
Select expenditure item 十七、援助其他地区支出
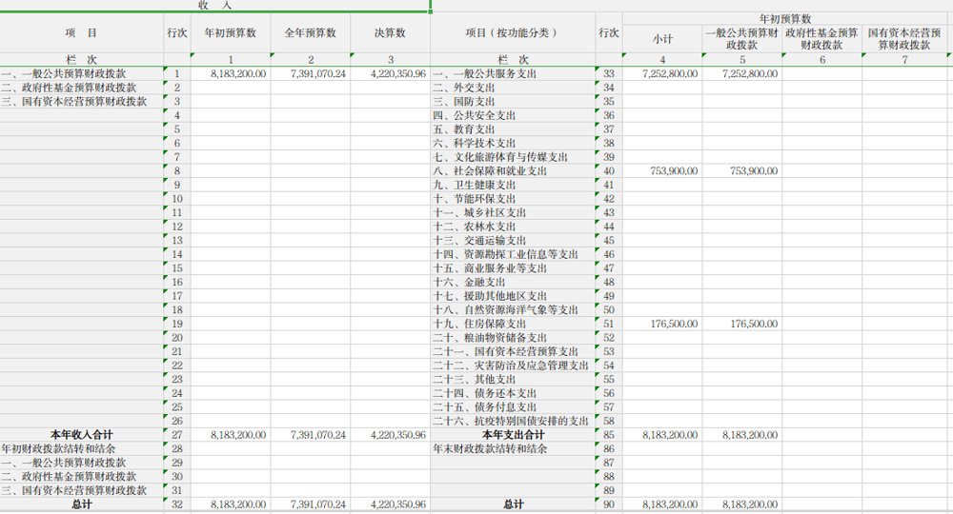click(x=513, y=296)
